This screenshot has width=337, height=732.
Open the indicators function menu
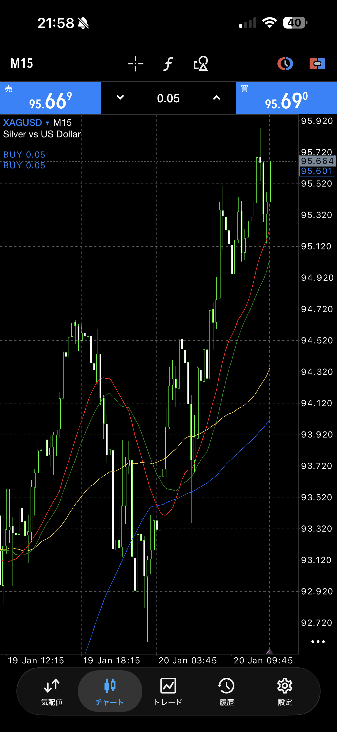(168, 63)
